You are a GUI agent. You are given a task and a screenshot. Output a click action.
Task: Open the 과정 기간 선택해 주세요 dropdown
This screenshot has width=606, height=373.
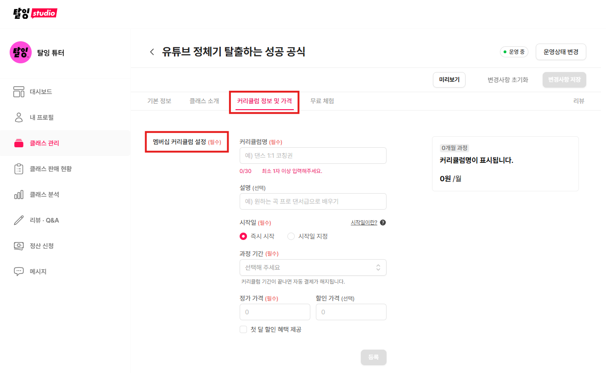313,267
